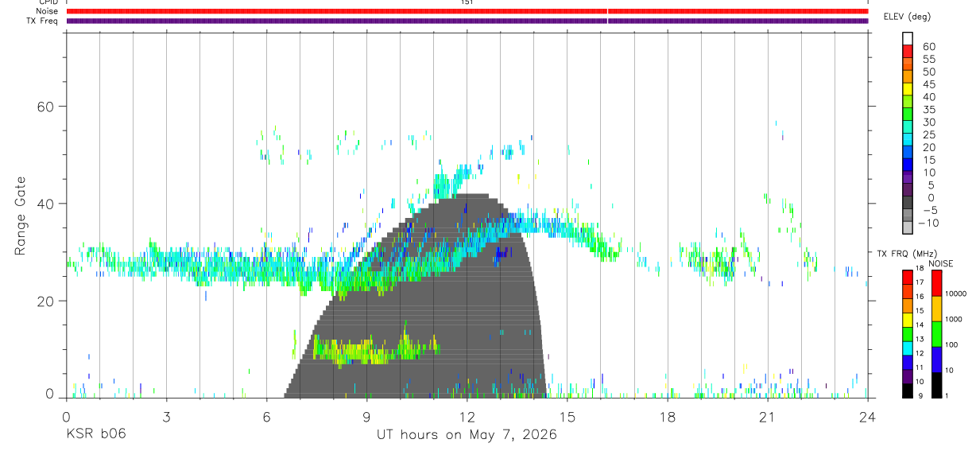Click the '18' tick on the UT hours axis
This screenshot has width=976, height=451.
click(x=668, y=417)
